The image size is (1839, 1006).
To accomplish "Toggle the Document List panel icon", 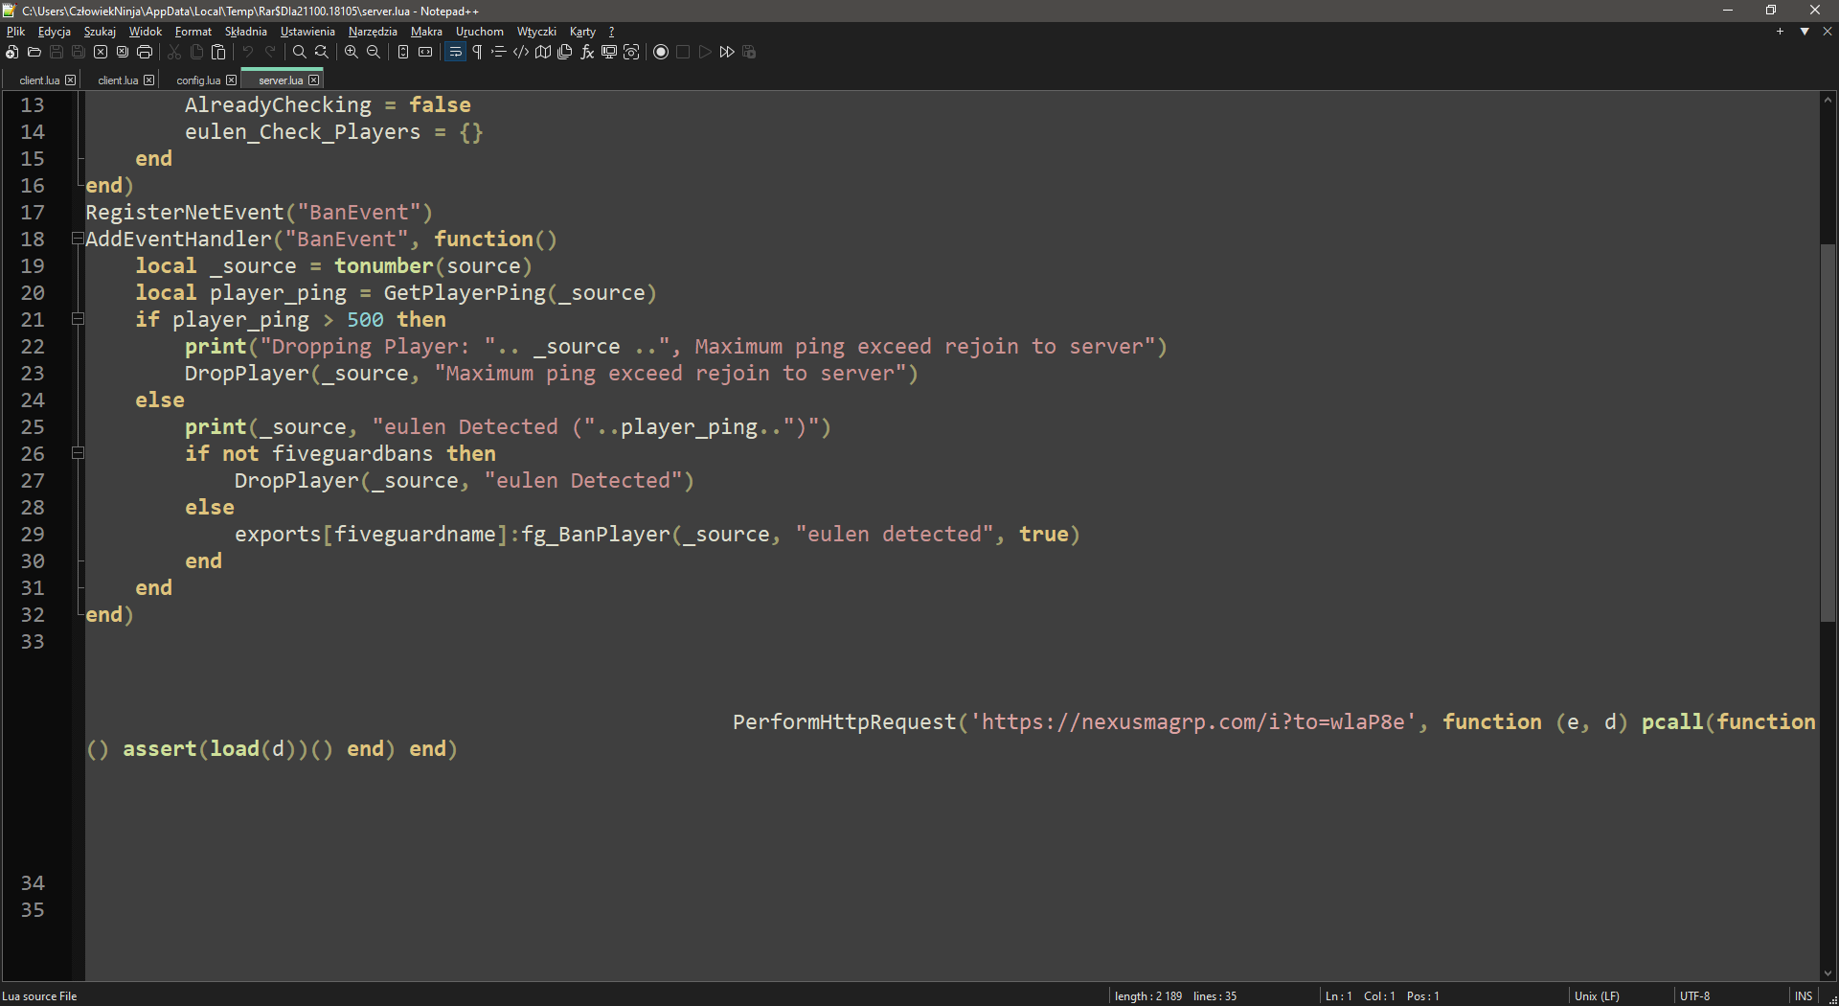I will (565, 52).
